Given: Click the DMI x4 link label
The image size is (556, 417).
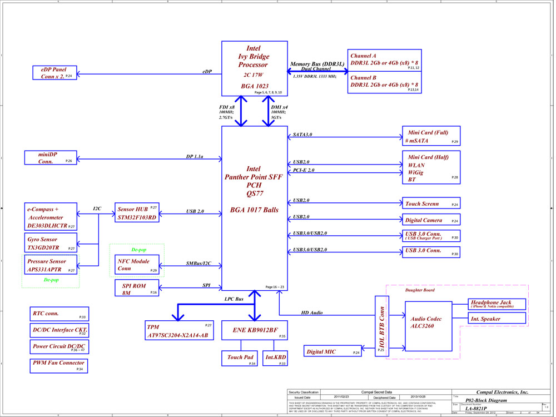Looking at the screenshot, I should pos(280,107).
